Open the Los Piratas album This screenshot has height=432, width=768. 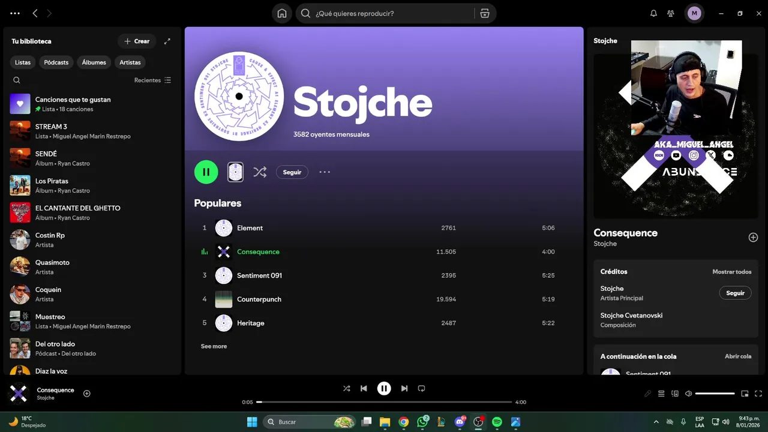pyautogui.click(x=93, y=185)
